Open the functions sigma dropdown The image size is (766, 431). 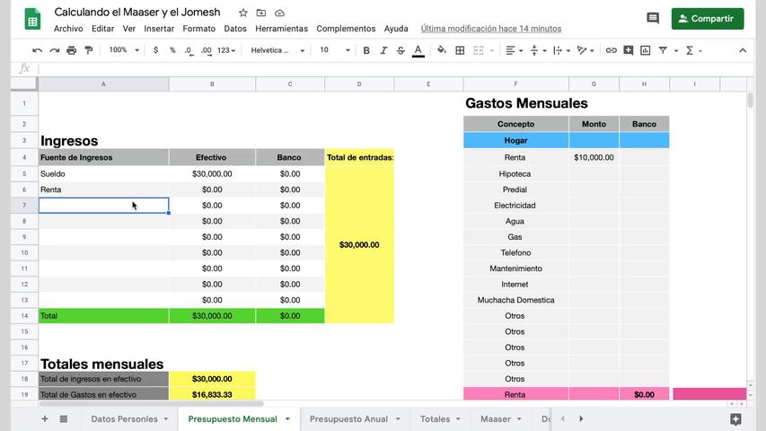(693, 50)
